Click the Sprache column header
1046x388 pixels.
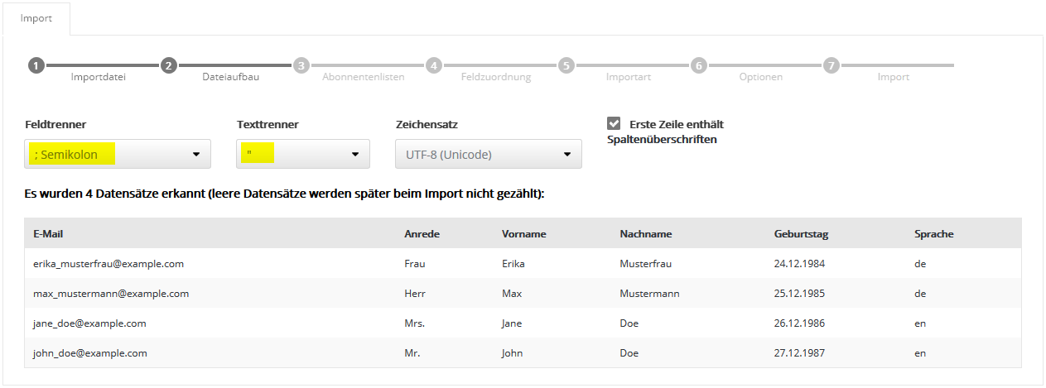pos(933,234)
